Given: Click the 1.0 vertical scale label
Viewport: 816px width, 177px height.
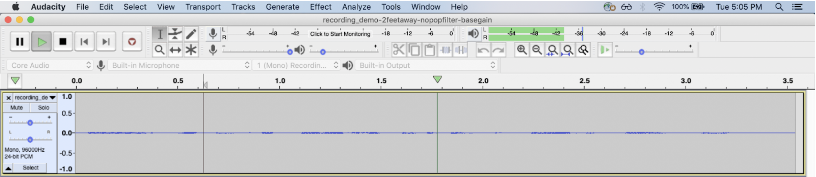Looking at the screenshot, I should point(67,97).
